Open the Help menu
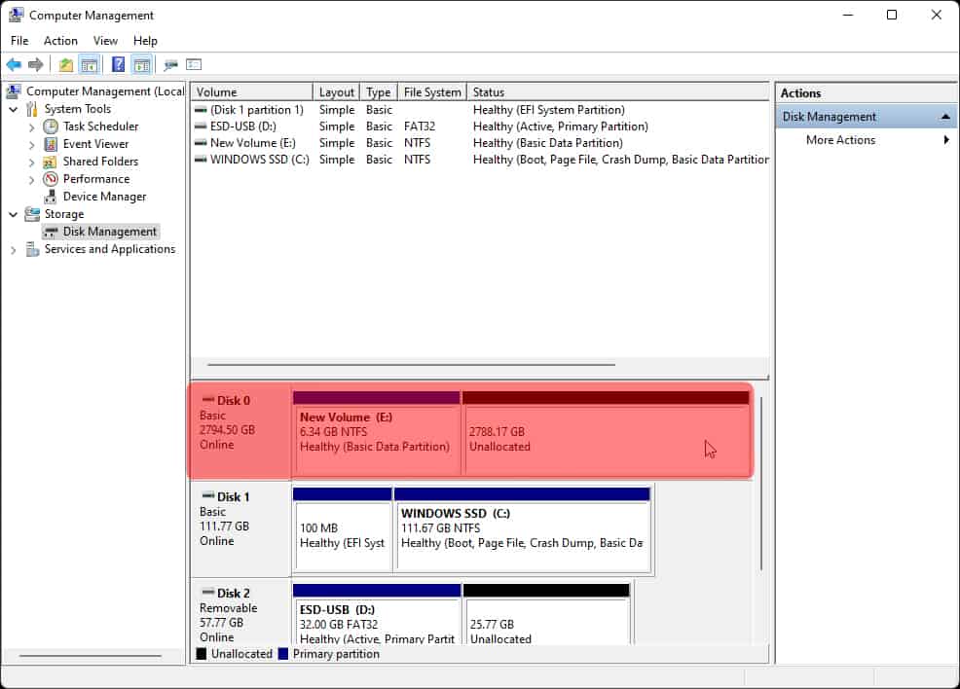Image resolution: width=960 pixels, height=689 pixels. tap(145, 40)
